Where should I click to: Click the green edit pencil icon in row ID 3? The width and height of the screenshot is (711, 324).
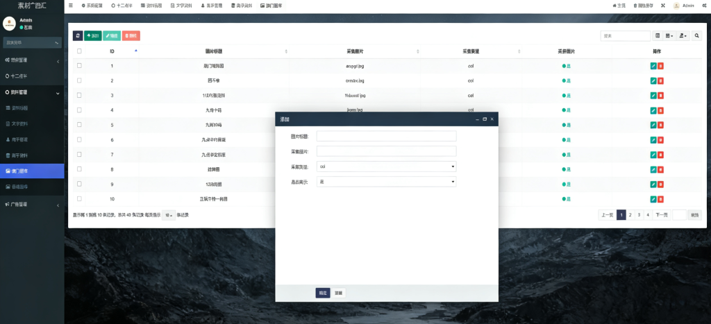[653, 96]
